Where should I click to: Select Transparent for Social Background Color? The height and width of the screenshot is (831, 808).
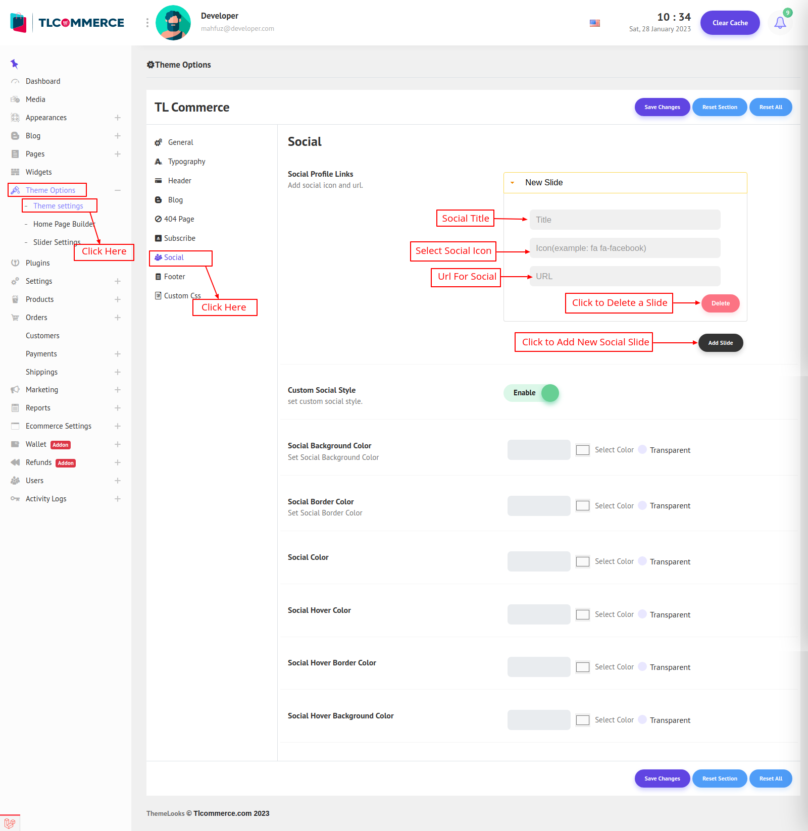tap(642, 450)
